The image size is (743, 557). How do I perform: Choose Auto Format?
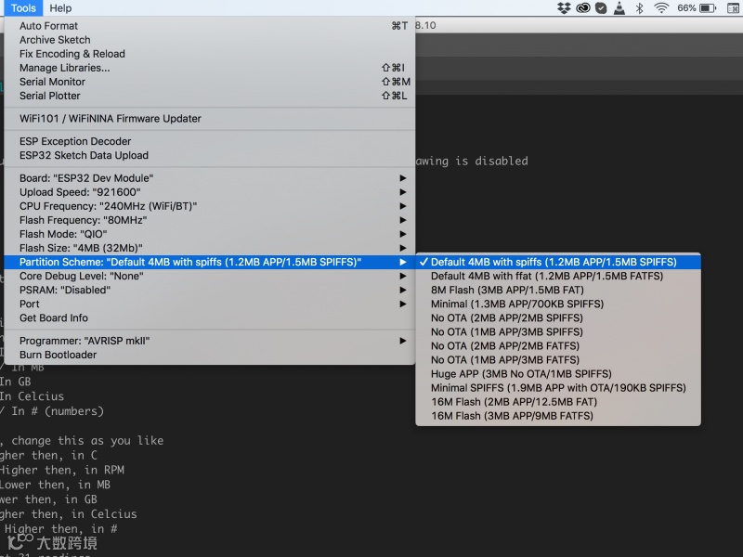(x=210, y=26)
